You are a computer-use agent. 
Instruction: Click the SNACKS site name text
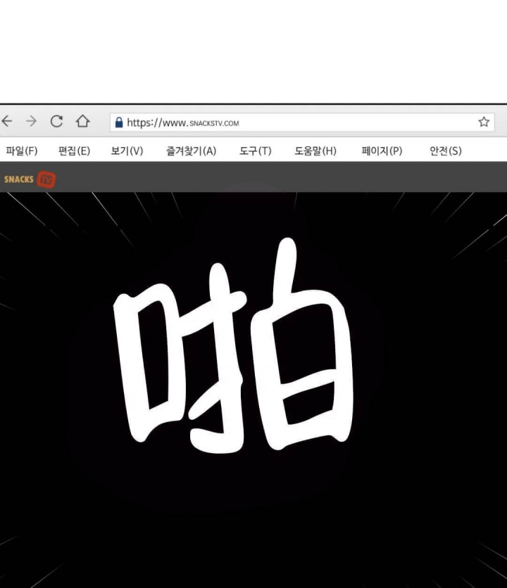[19, 179]
